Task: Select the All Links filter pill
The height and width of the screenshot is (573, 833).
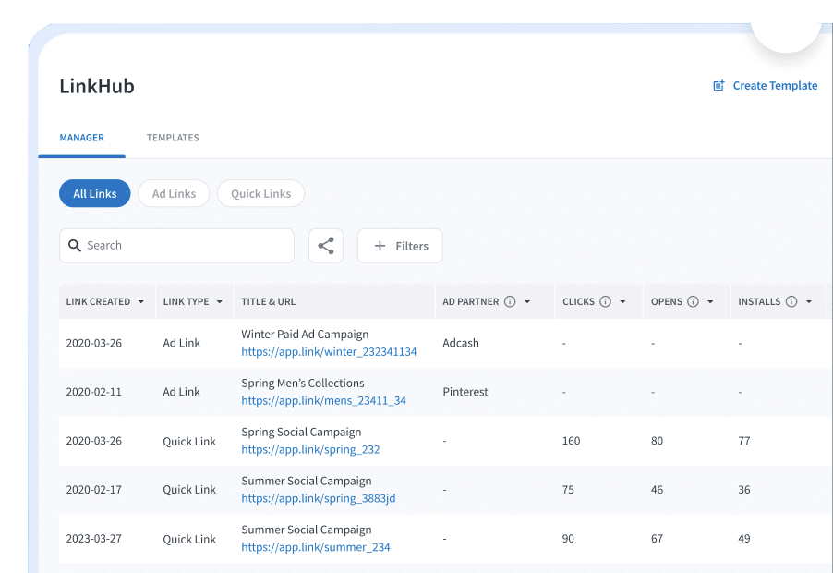Action: [x=95, y=194]
